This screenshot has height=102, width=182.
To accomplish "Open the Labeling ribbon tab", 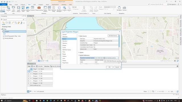I will [64, 5].
